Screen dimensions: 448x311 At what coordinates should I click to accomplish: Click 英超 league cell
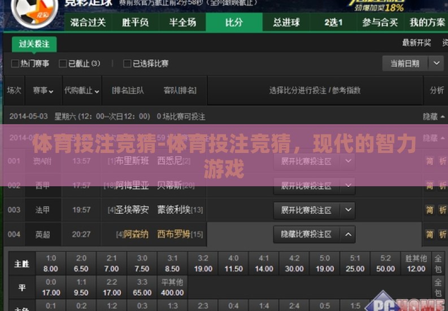point(42,234)
